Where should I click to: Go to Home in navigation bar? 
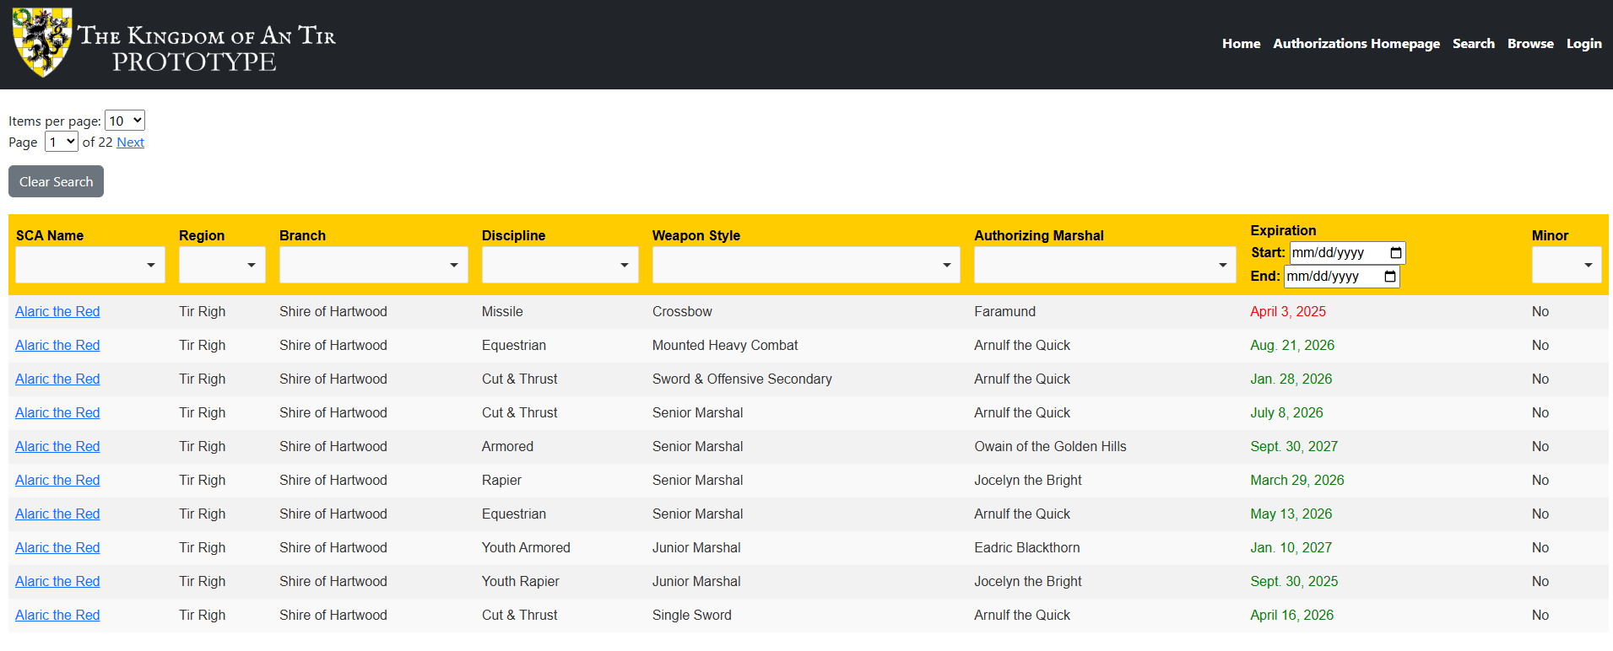coord(1241,44)
